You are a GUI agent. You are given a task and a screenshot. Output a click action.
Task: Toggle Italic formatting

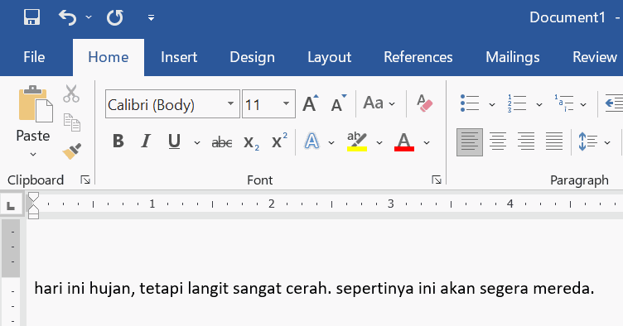click(x=146, y=141)
